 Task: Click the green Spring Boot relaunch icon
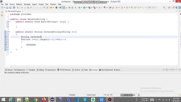pos(57,8)
